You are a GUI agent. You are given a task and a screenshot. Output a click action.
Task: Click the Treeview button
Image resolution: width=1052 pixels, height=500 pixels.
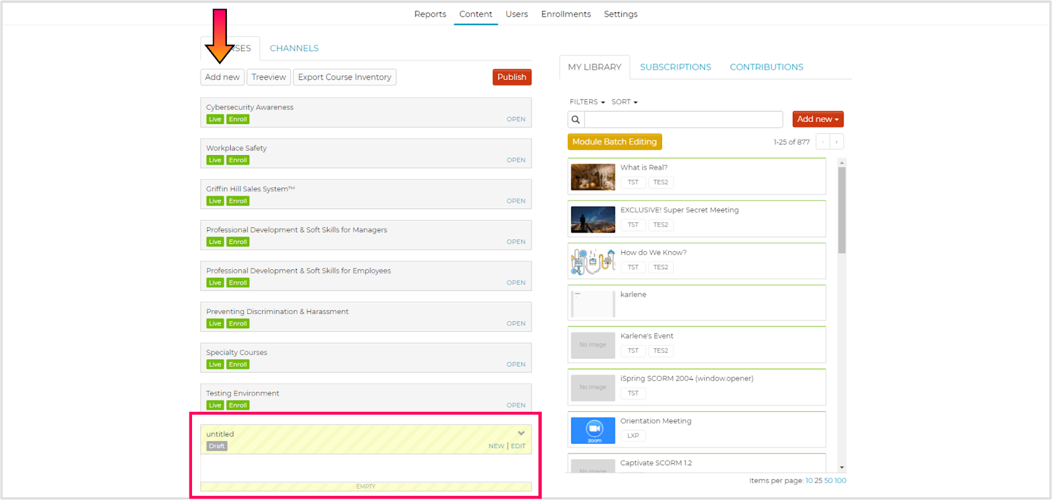(x=269, y=77)
